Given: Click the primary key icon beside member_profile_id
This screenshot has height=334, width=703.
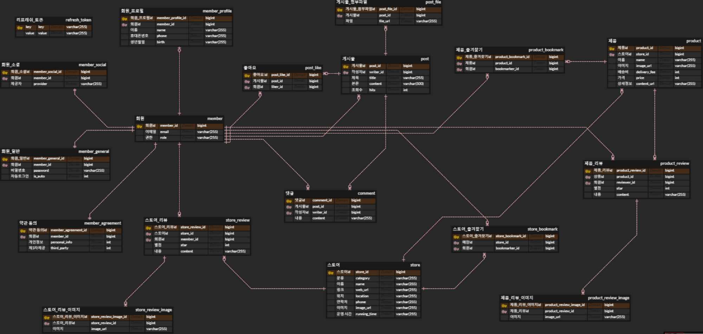Looking at the screenshot, I should click(124, 18).
